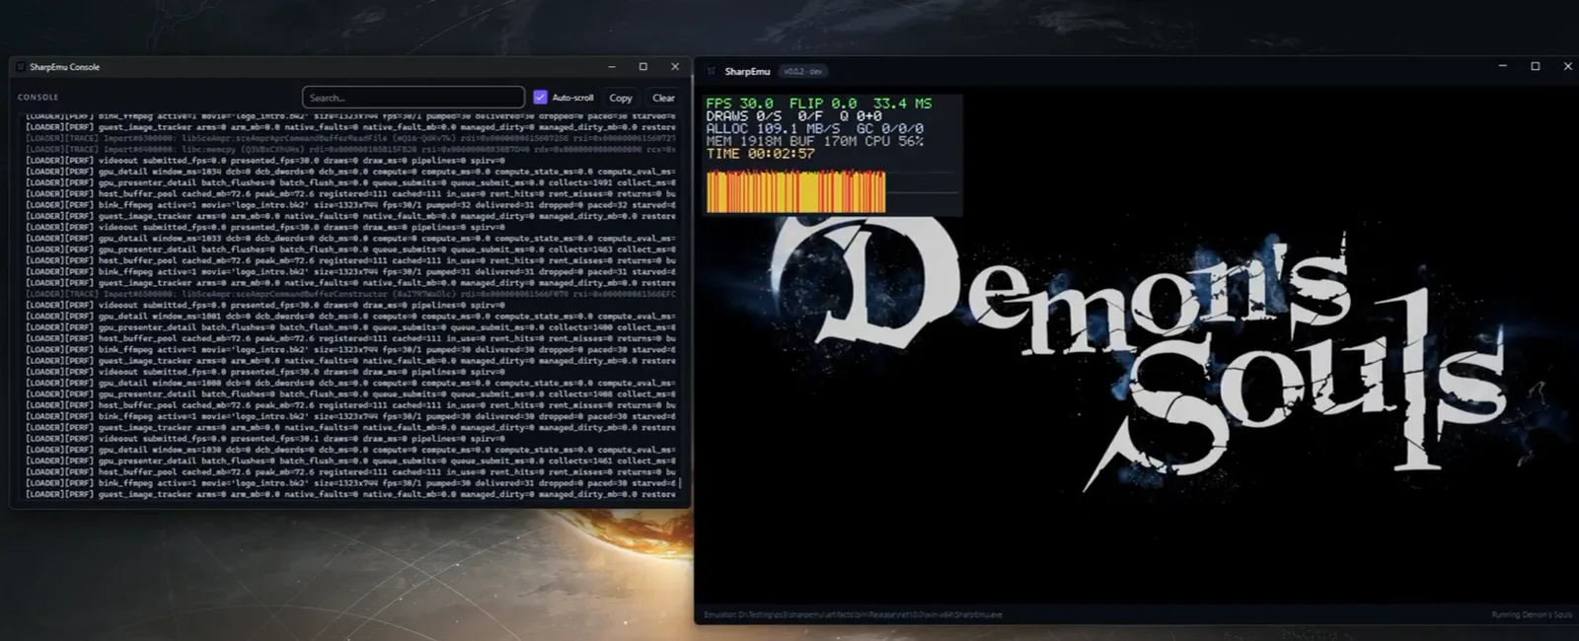Select the TRACE Import#6500000 log line

(x=350, y=294)
